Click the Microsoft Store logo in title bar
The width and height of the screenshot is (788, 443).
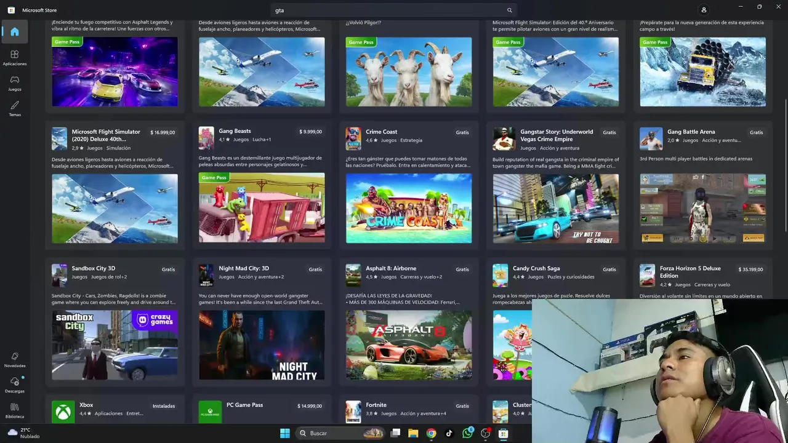click(11, 10)
